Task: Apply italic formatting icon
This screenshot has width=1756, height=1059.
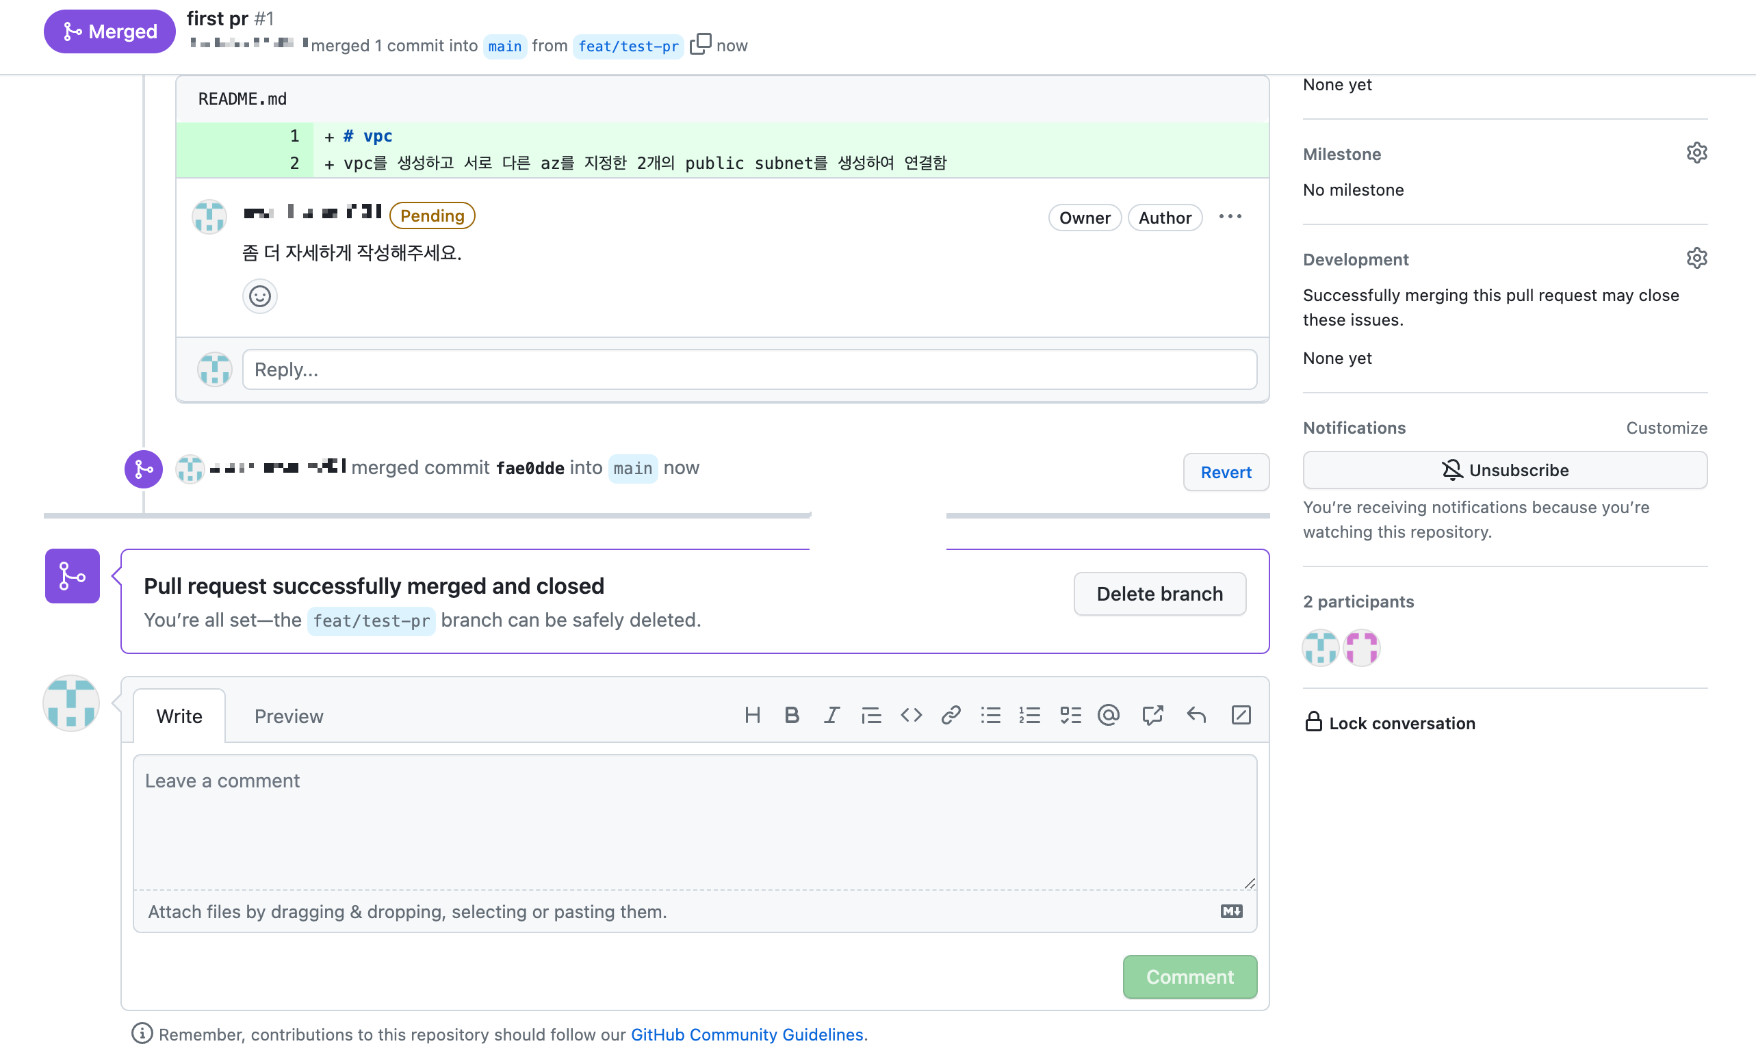Action: (831, 715)
